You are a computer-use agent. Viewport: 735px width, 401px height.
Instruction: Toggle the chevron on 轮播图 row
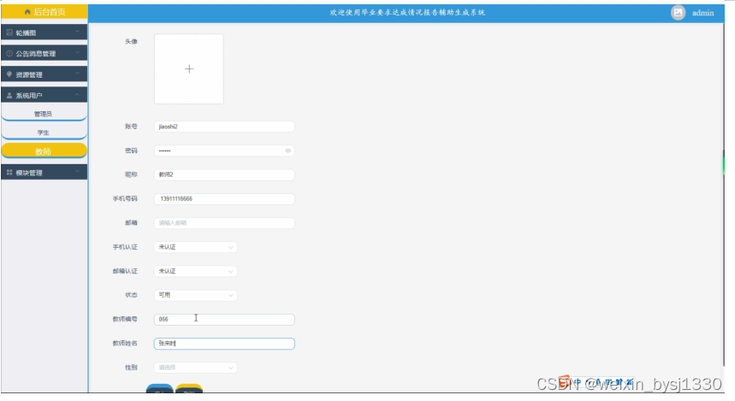tap(77, 32)
